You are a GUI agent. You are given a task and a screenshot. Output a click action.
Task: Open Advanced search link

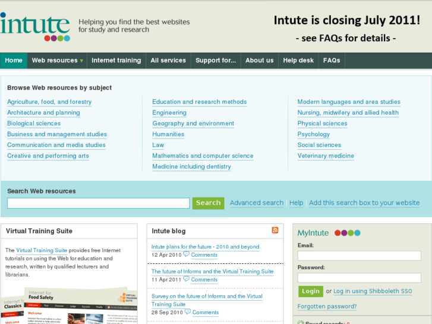point(257,203)
